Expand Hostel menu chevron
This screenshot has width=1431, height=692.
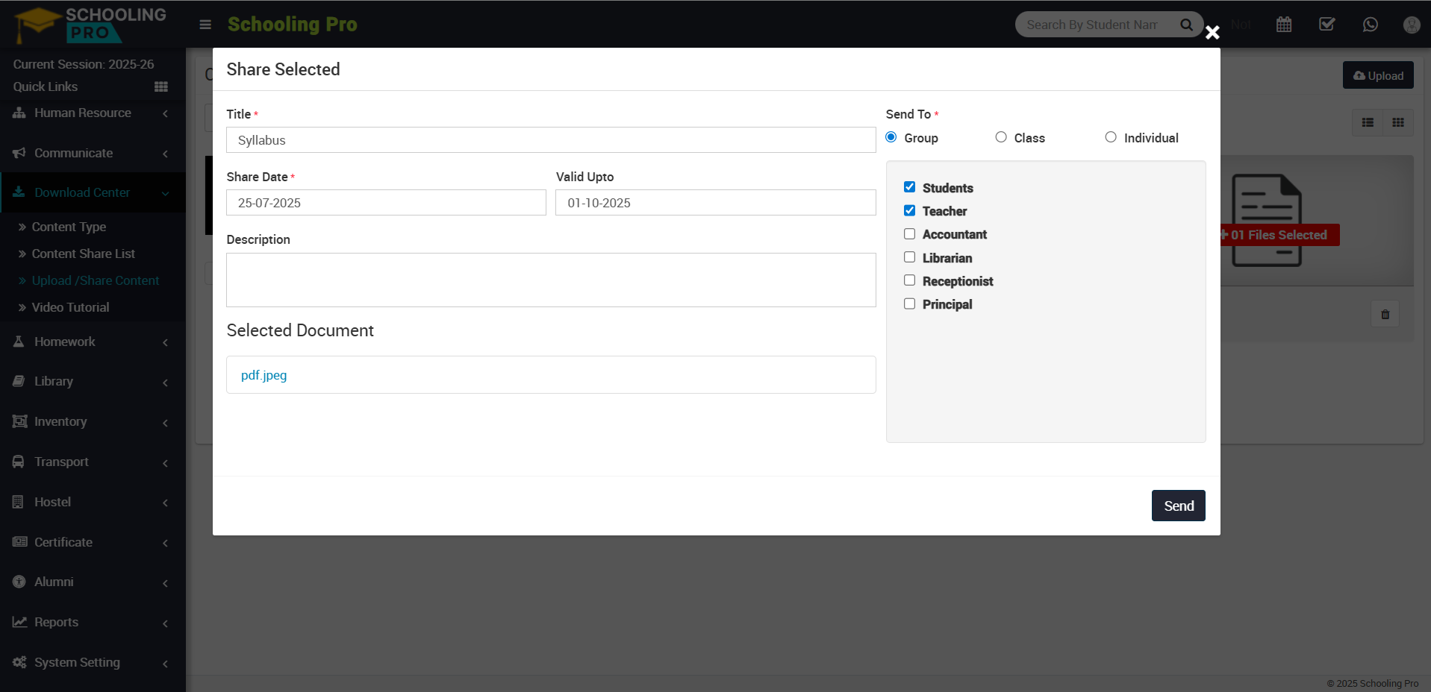(165, 503)
